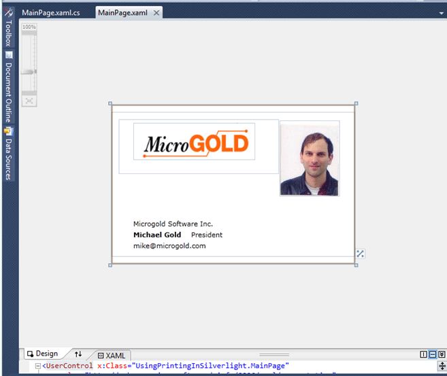Click the XAML editor split window button
The width and height of the screenshot is (447, 376).
pyautogui.click(x=442, y=366)
